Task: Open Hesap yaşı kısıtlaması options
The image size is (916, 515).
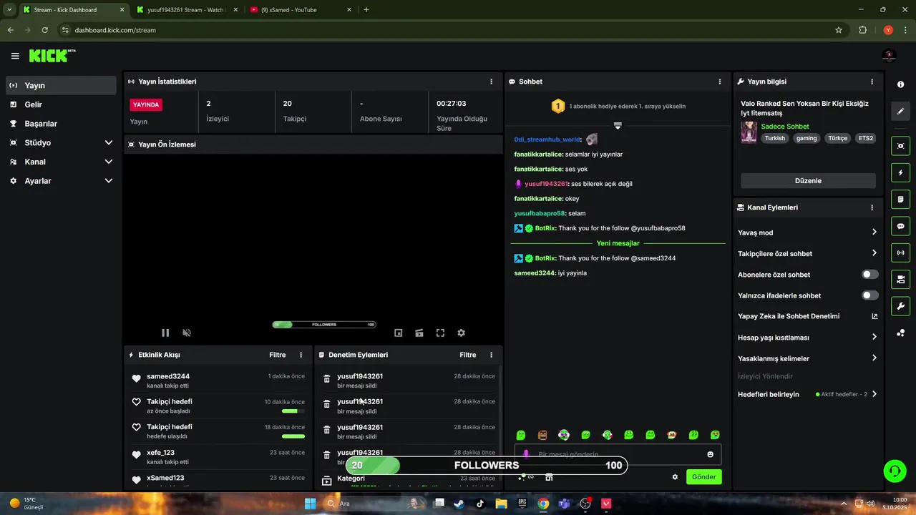Action: pos(807,337)
